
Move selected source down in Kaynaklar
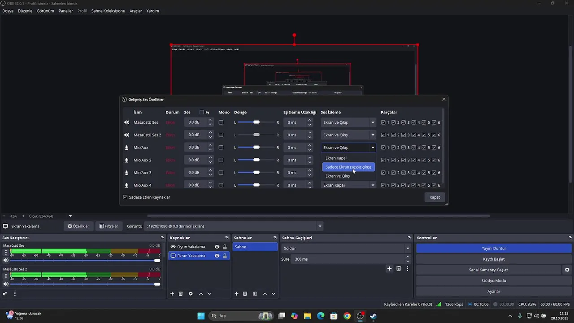coord(209,294)
